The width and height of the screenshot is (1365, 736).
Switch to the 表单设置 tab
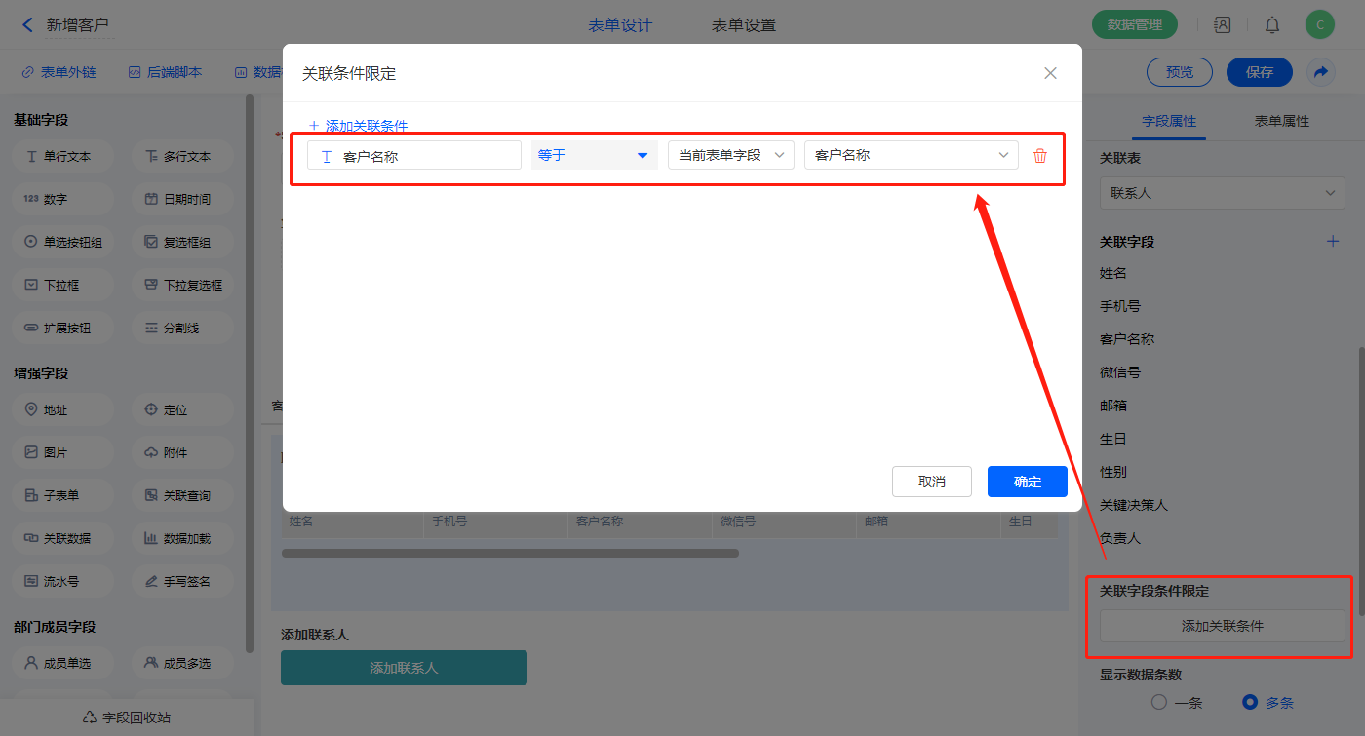pyautogui.click(x=744, y=25)
